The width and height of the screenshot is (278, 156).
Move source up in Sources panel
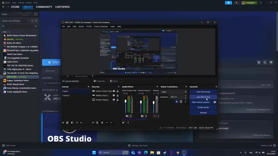[x=107, y=123]
